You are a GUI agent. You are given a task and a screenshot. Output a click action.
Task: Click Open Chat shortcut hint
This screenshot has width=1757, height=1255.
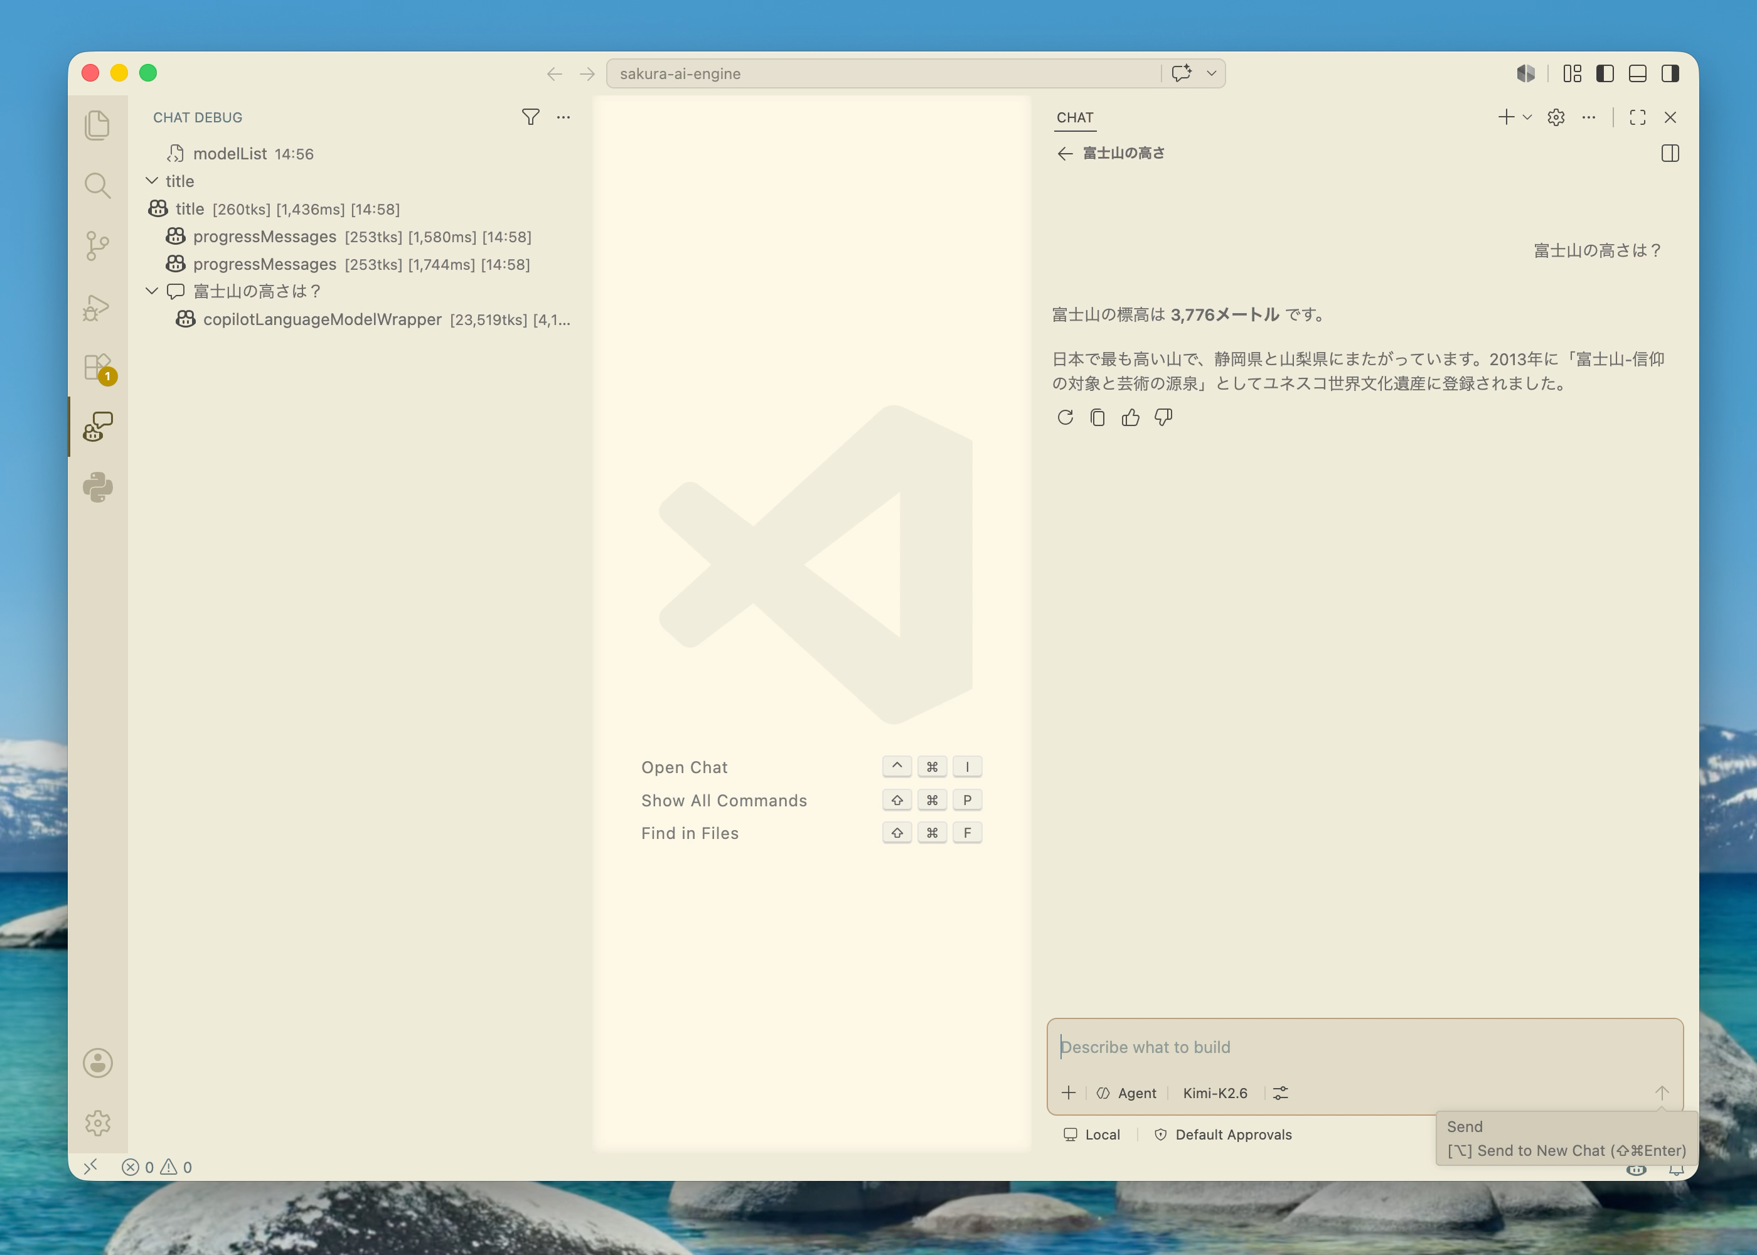[684, 767]
